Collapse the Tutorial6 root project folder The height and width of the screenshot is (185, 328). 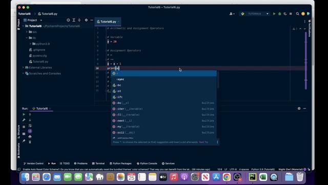[x=23, y=26]
